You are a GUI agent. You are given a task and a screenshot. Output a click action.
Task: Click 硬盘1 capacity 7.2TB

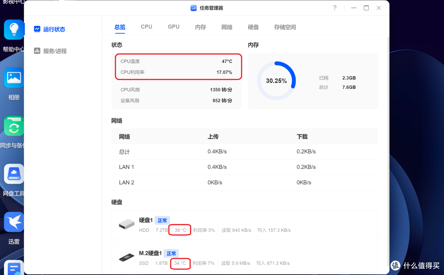pos(162,230)
